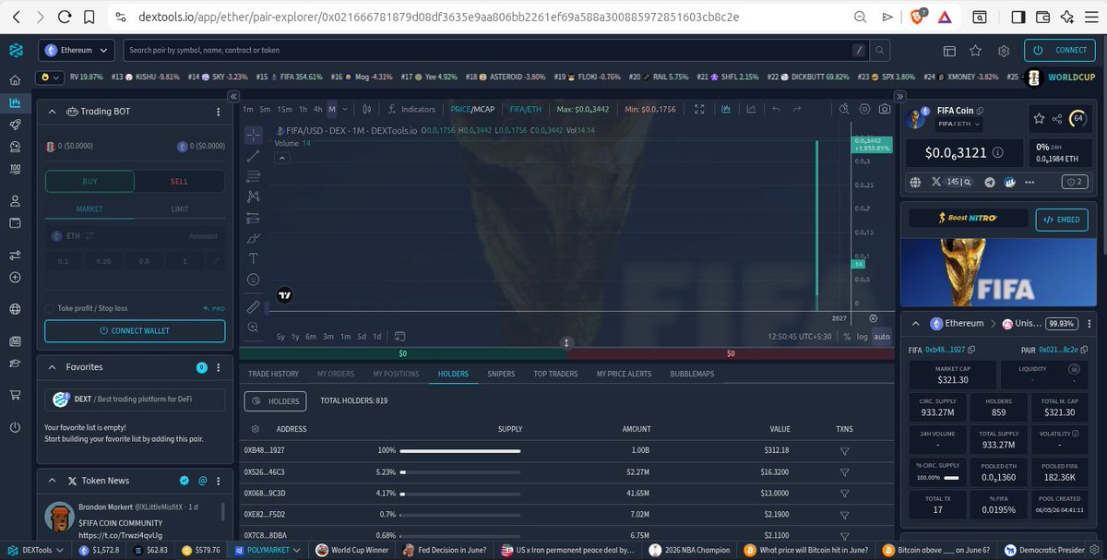Image resolution: width=1107 pixels, height=560 pixels.
Task: Collapse the Ethereum pool info panel
Action: pyautogui.click(x=915, y=324)
